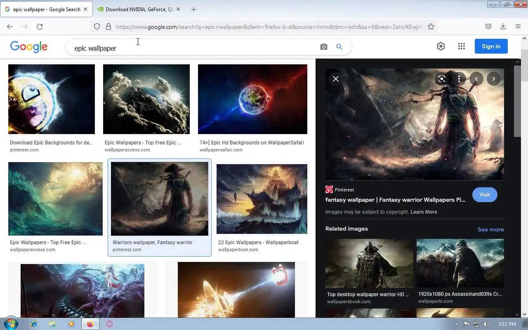The image size is (528, 330).
Task: Open the fantasy warrior Wallpapers title link
Action: point(395,200)
